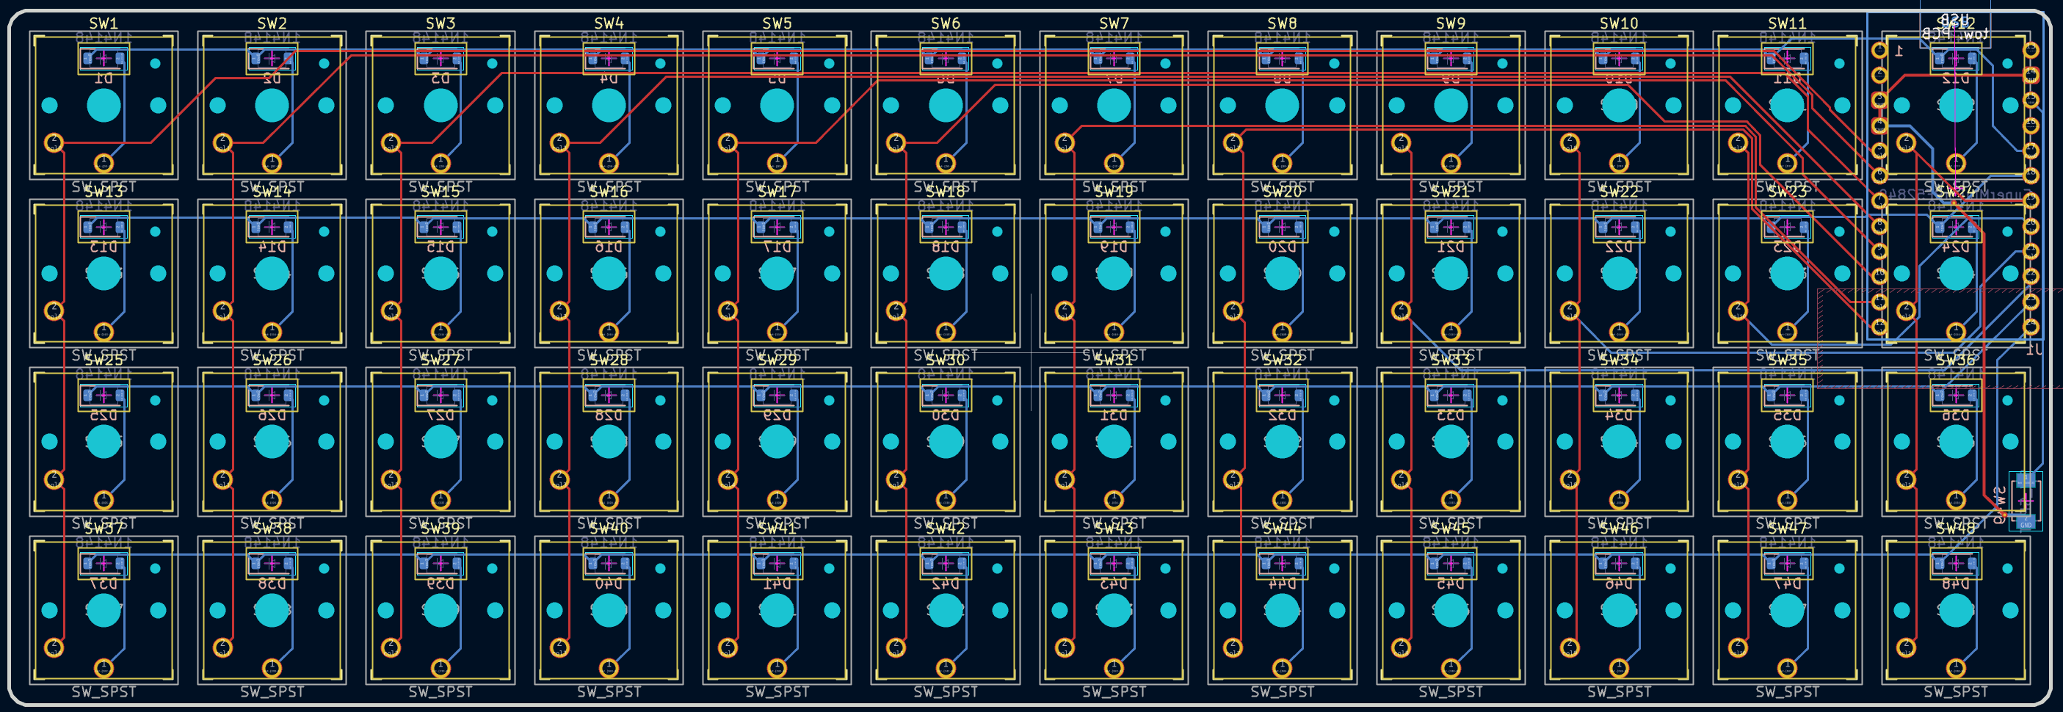Select the USB label atop the controller
This screenshot has height=712, width=2063.
pos(1954,18)
